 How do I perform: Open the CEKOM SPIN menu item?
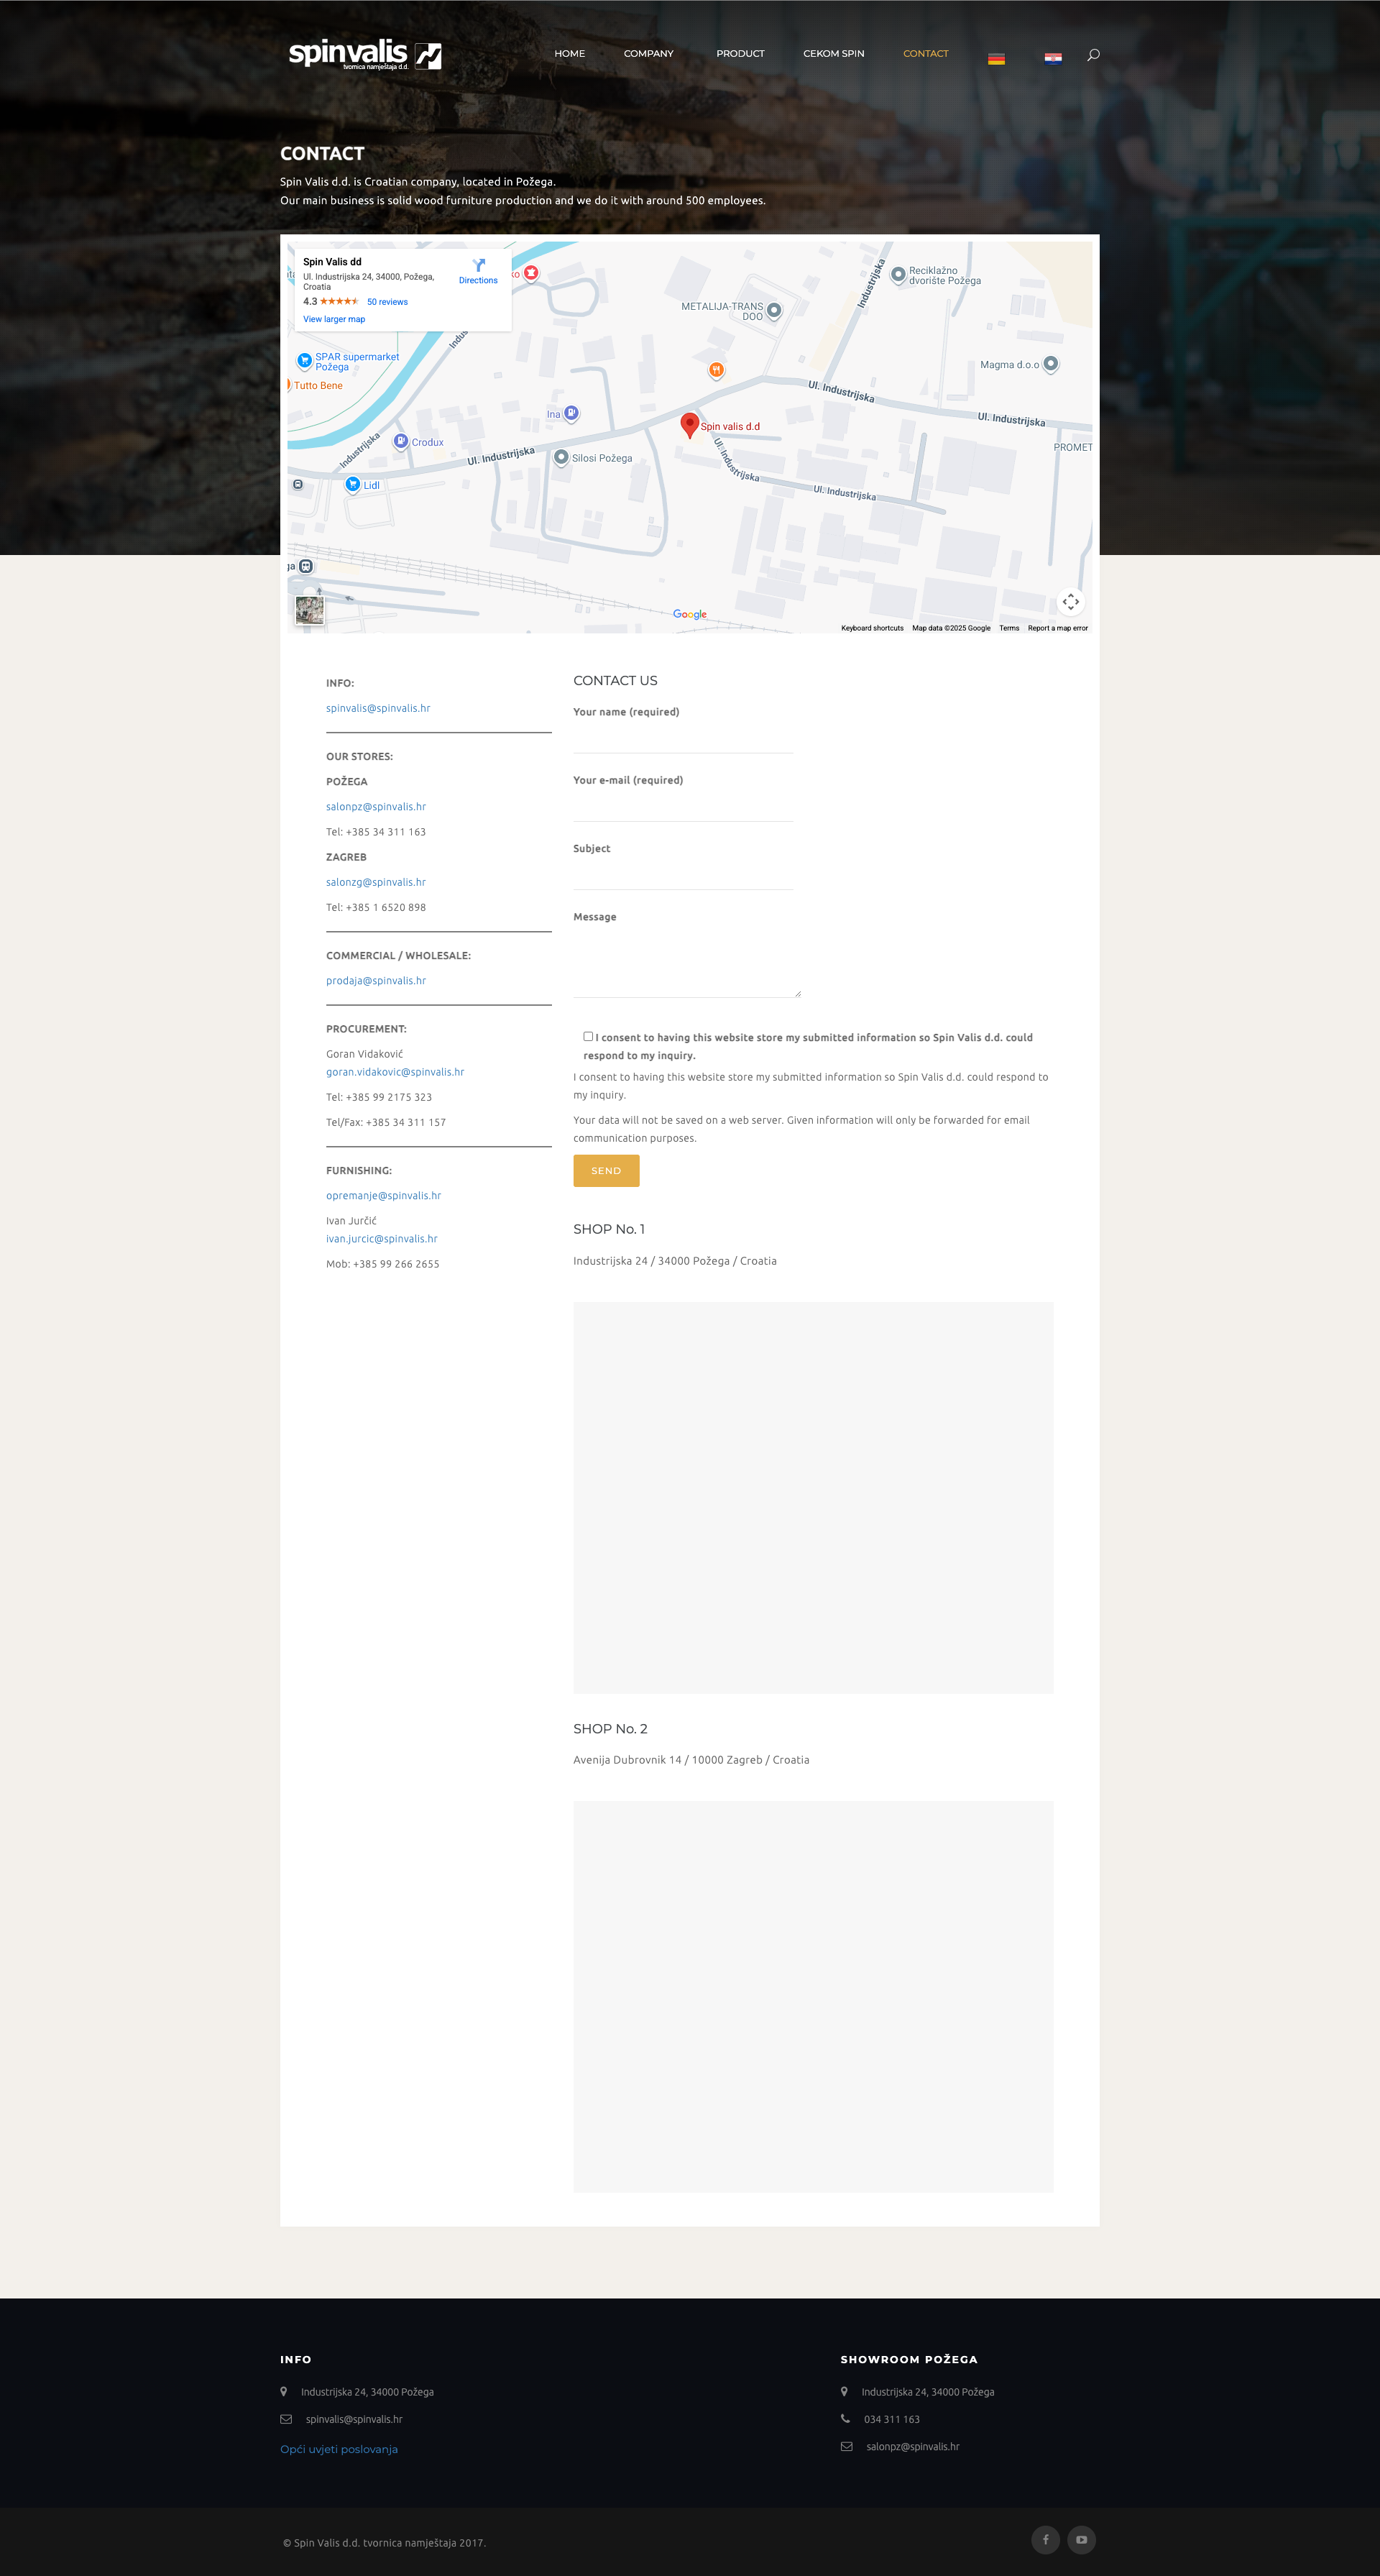click(x=833, y=54)
